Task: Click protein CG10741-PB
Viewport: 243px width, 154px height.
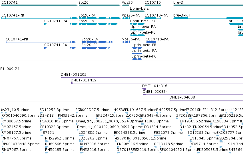Action: [17, 39]
